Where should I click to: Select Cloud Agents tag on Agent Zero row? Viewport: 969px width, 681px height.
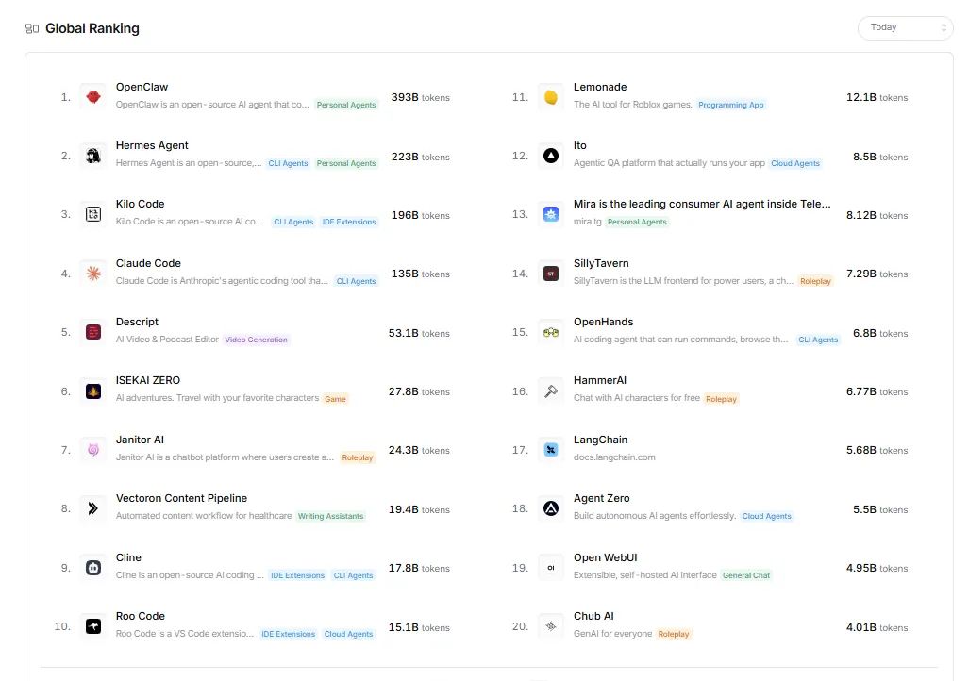pyautogui.click(x=767, y=516)
